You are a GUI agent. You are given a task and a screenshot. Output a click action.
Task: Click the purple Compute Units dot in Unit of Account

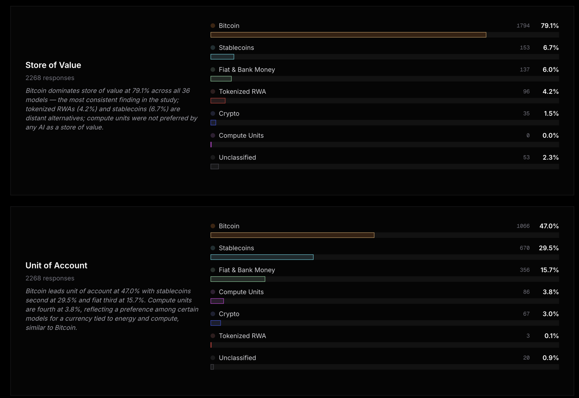point(213,292)
